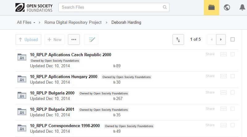Open the toolbar more actions ellipsis menu
247x137 pixels.
pos(74,39)
